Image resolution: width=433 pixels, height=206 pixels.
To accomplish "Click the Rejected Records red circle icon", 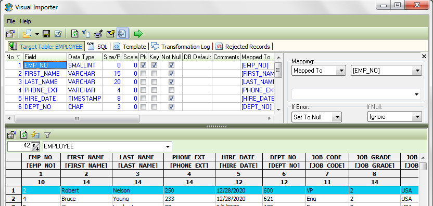I will 219,47.
